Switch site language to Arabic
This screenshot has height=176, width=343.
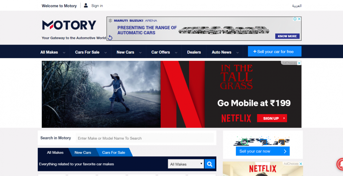pyautogui.click(x=296, y=6)
